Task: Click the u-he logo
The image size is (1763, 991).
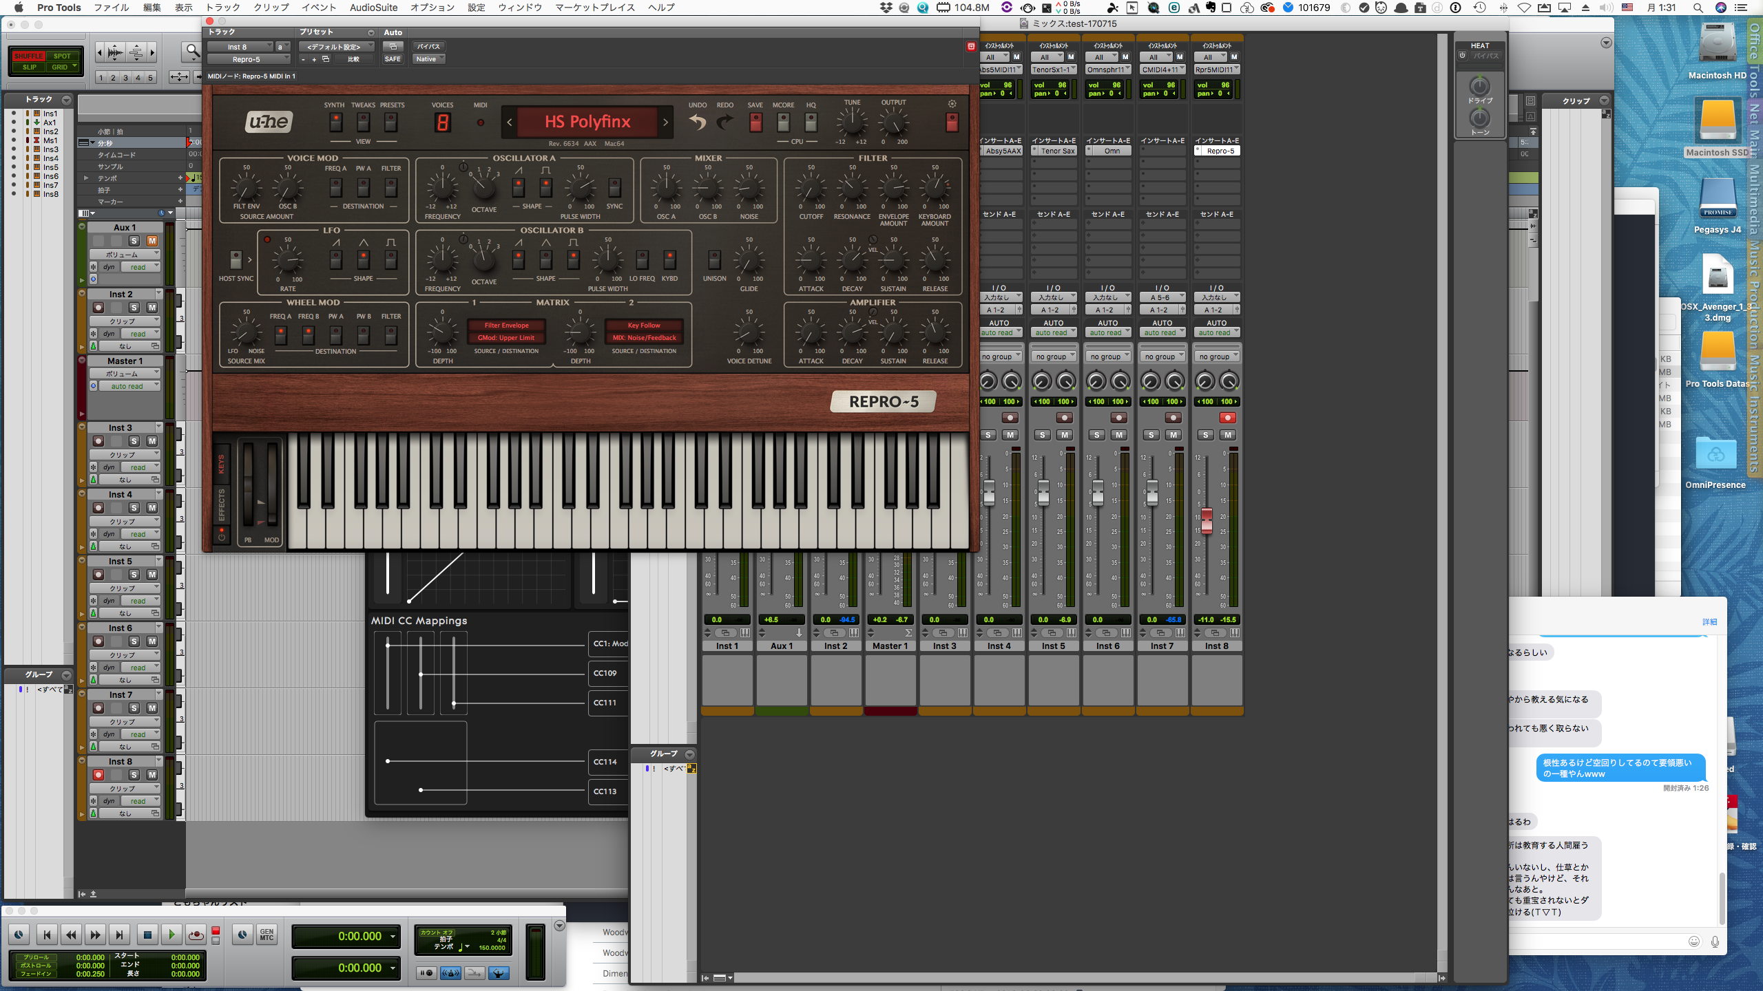Action: click(269, 122)
